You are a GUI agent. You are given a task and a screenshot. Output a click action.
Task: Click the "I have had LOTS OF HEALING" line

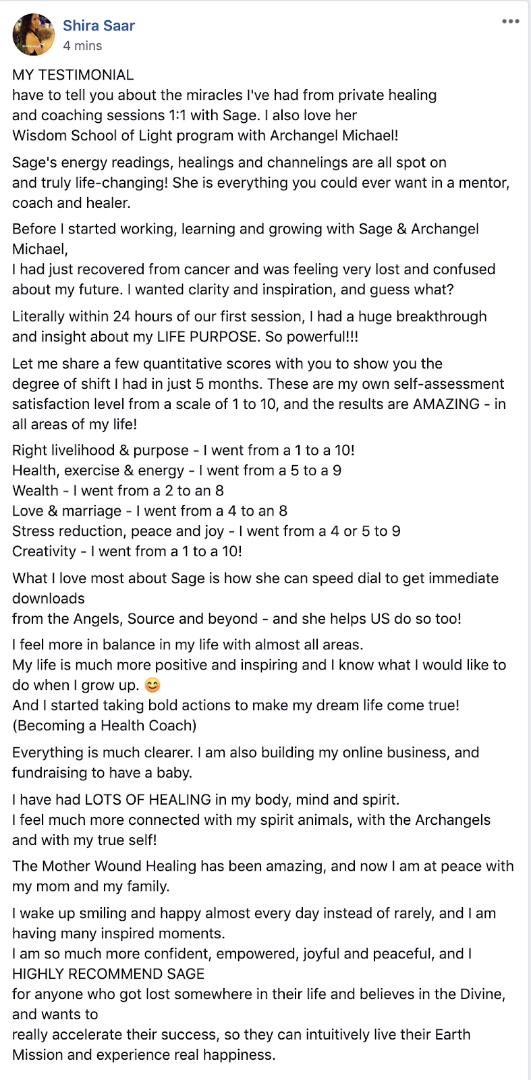pyautogui.click(x=205, y=800)
